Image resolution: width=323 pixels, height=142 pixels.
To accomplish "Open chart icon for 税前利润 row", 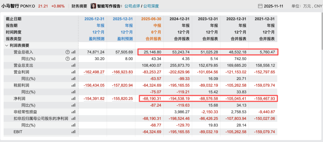I will 73,85.
